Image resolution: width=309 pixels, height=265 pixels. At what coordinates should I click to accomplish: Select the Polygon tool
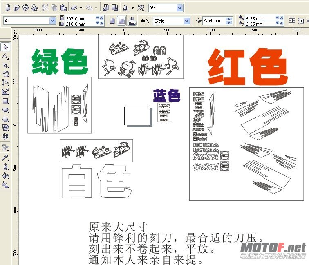[6, 119]
